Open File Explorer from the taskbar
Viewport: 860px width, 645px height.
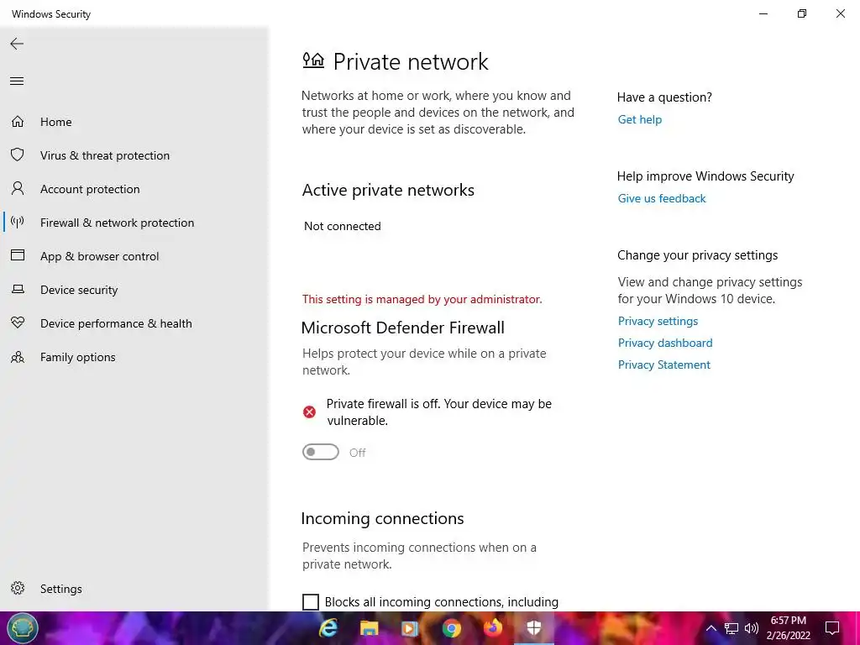(x=370, y=628)
